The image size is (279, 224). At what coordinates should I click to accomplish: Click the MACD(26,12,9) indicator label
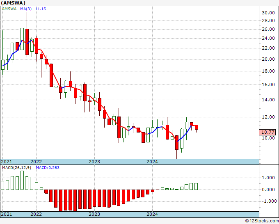click(x=16, y=168)
